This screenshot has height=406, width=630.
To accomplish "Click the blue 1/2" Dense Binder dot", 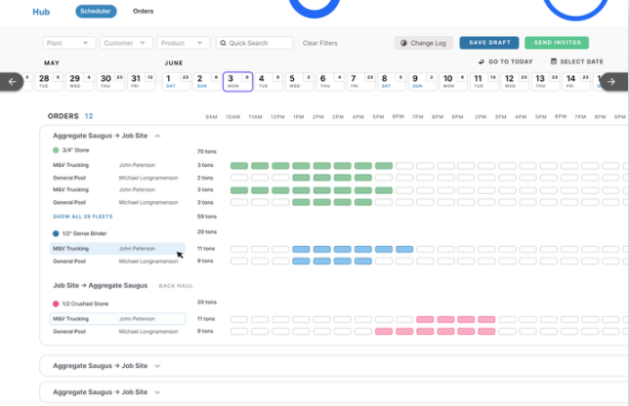I will [x=56, y=233].
